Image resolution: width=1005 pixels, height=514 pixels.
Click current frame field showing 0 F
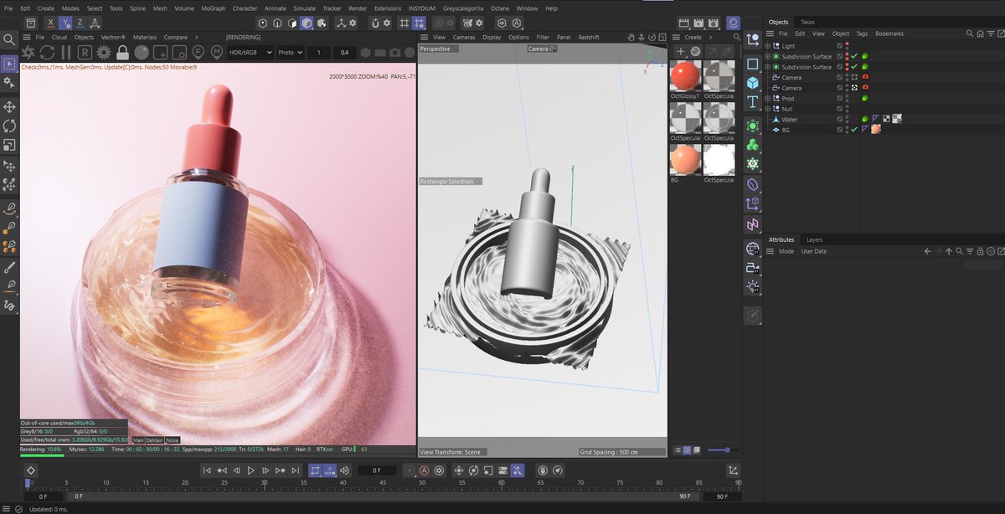(x=377, y=470)
